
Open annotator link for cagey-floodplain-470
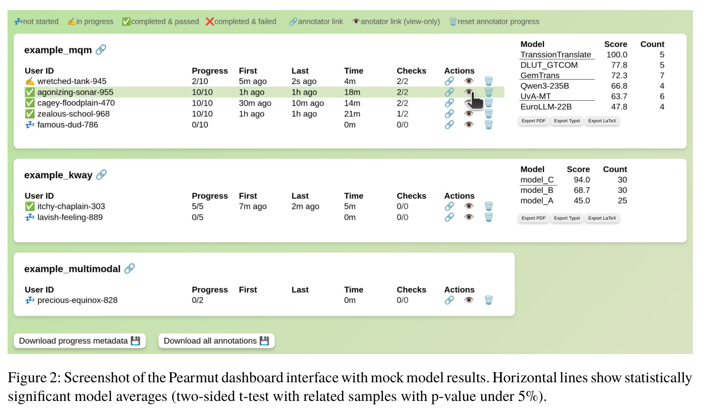tap(449, 103)
